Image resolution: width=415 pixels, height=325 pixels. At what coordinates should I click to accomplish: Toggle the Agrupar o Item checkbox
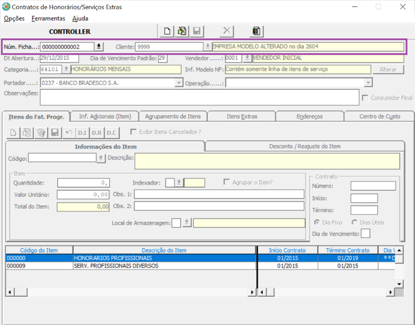226,182
